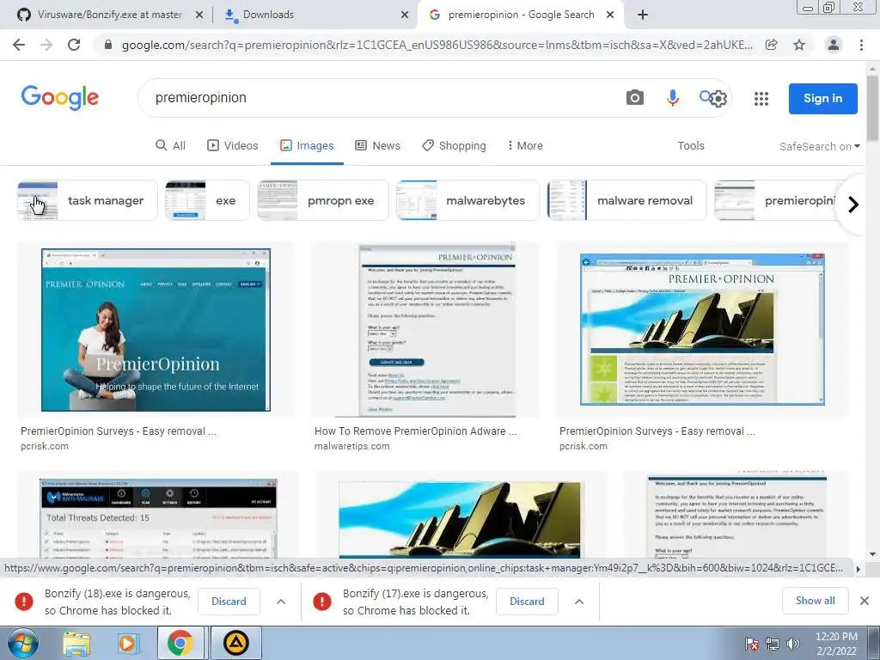
Task: Filter by the task manager chip
Action: [x=88, y=200]
